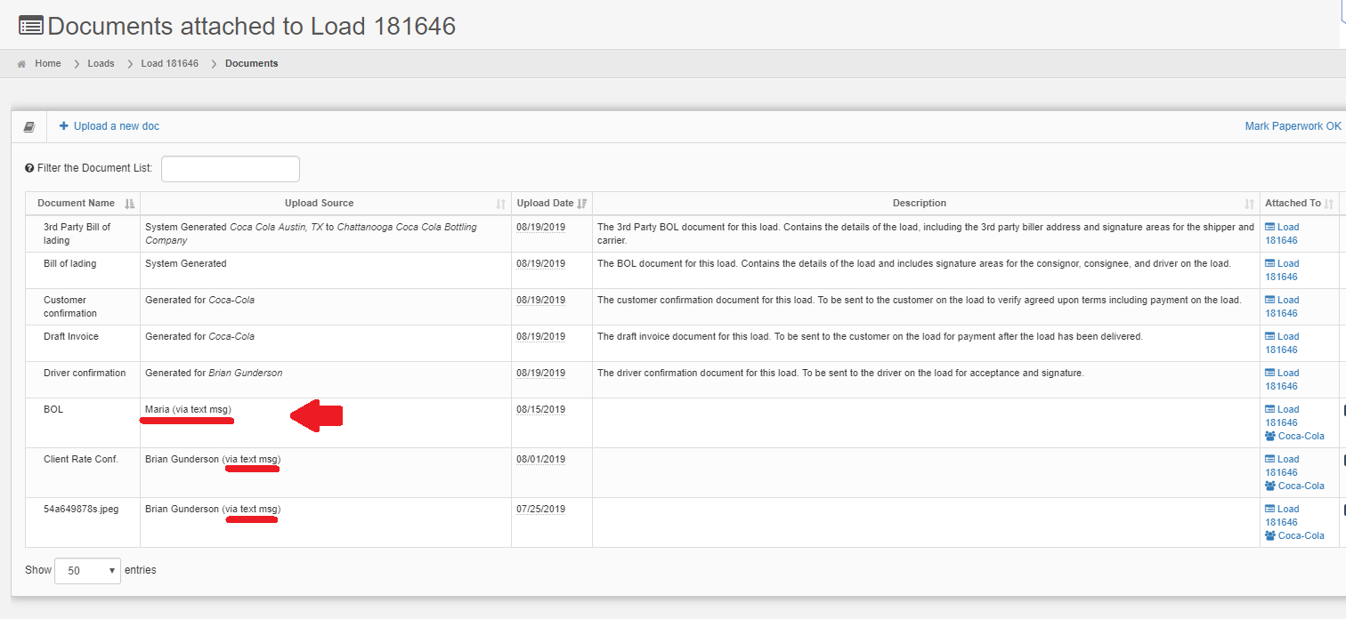Select Customer confirmation document name
Viewport: 1346px width, 619px height.
(x=70, y=307)
